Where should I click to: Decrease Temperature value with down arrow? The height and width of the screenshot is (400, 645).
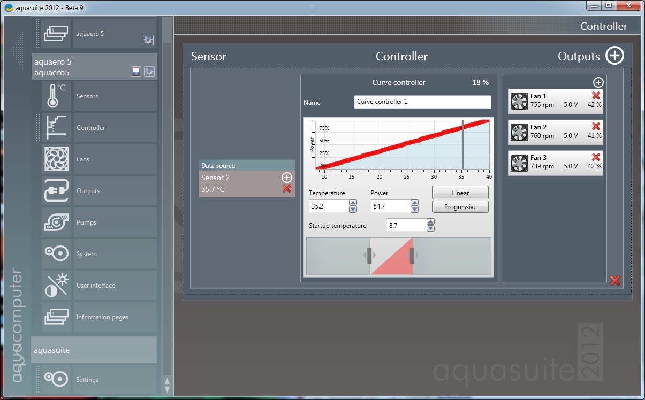[353, 210]
